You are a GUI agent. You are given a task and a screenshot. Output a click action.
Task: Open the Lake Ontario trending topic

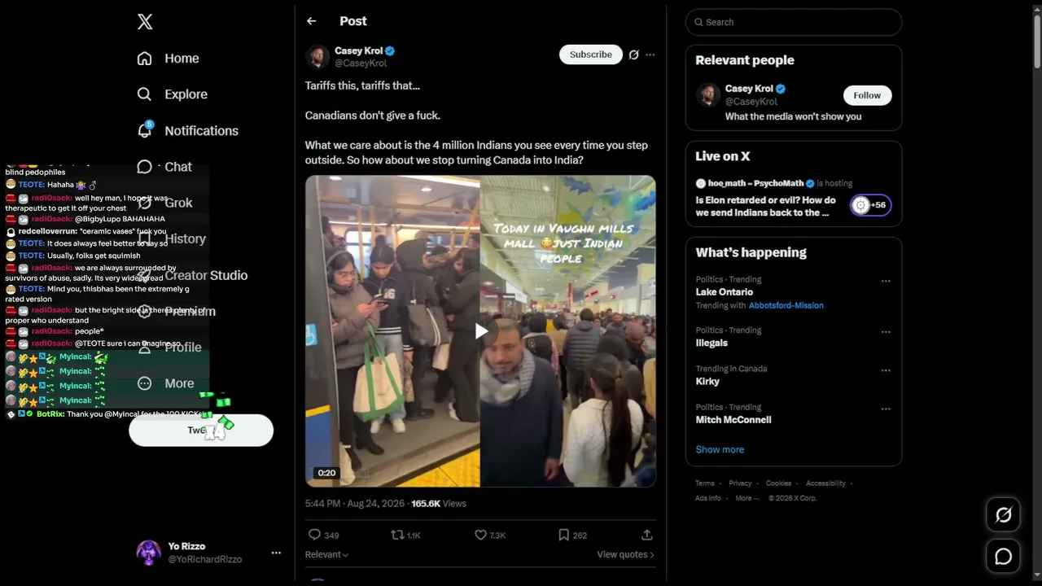pos(725,292)
